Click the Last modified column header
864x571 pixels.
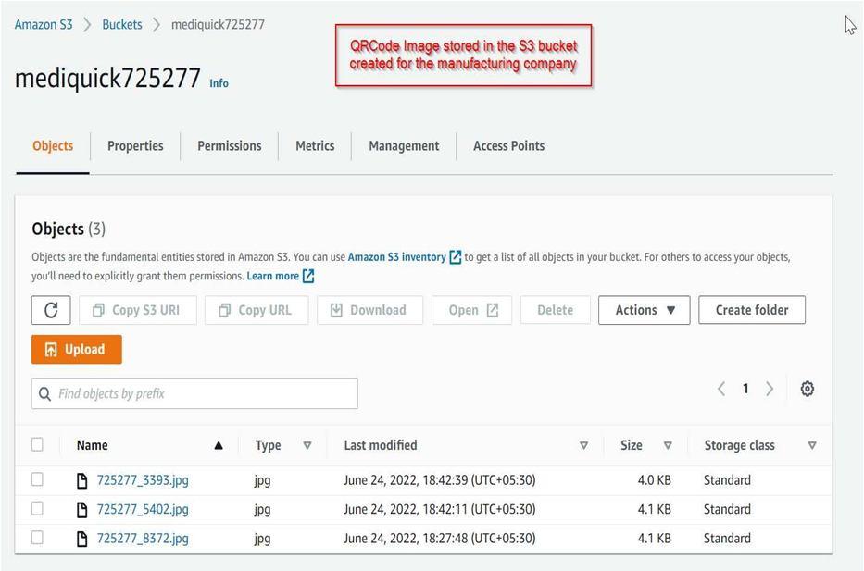pos(381,445)
